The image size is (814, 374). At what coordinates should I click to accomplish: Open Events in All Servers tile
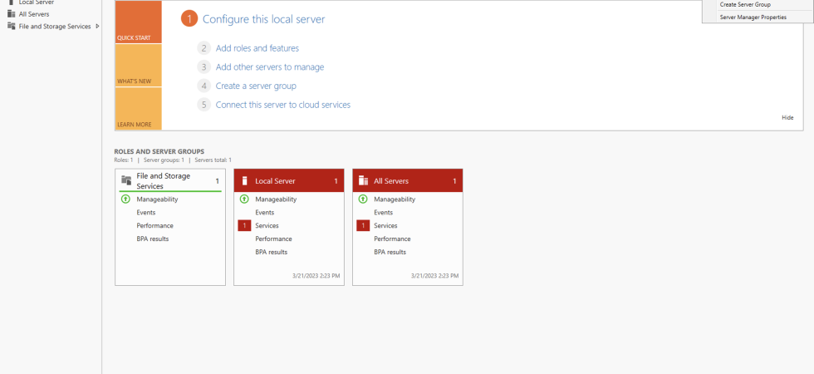384,213
